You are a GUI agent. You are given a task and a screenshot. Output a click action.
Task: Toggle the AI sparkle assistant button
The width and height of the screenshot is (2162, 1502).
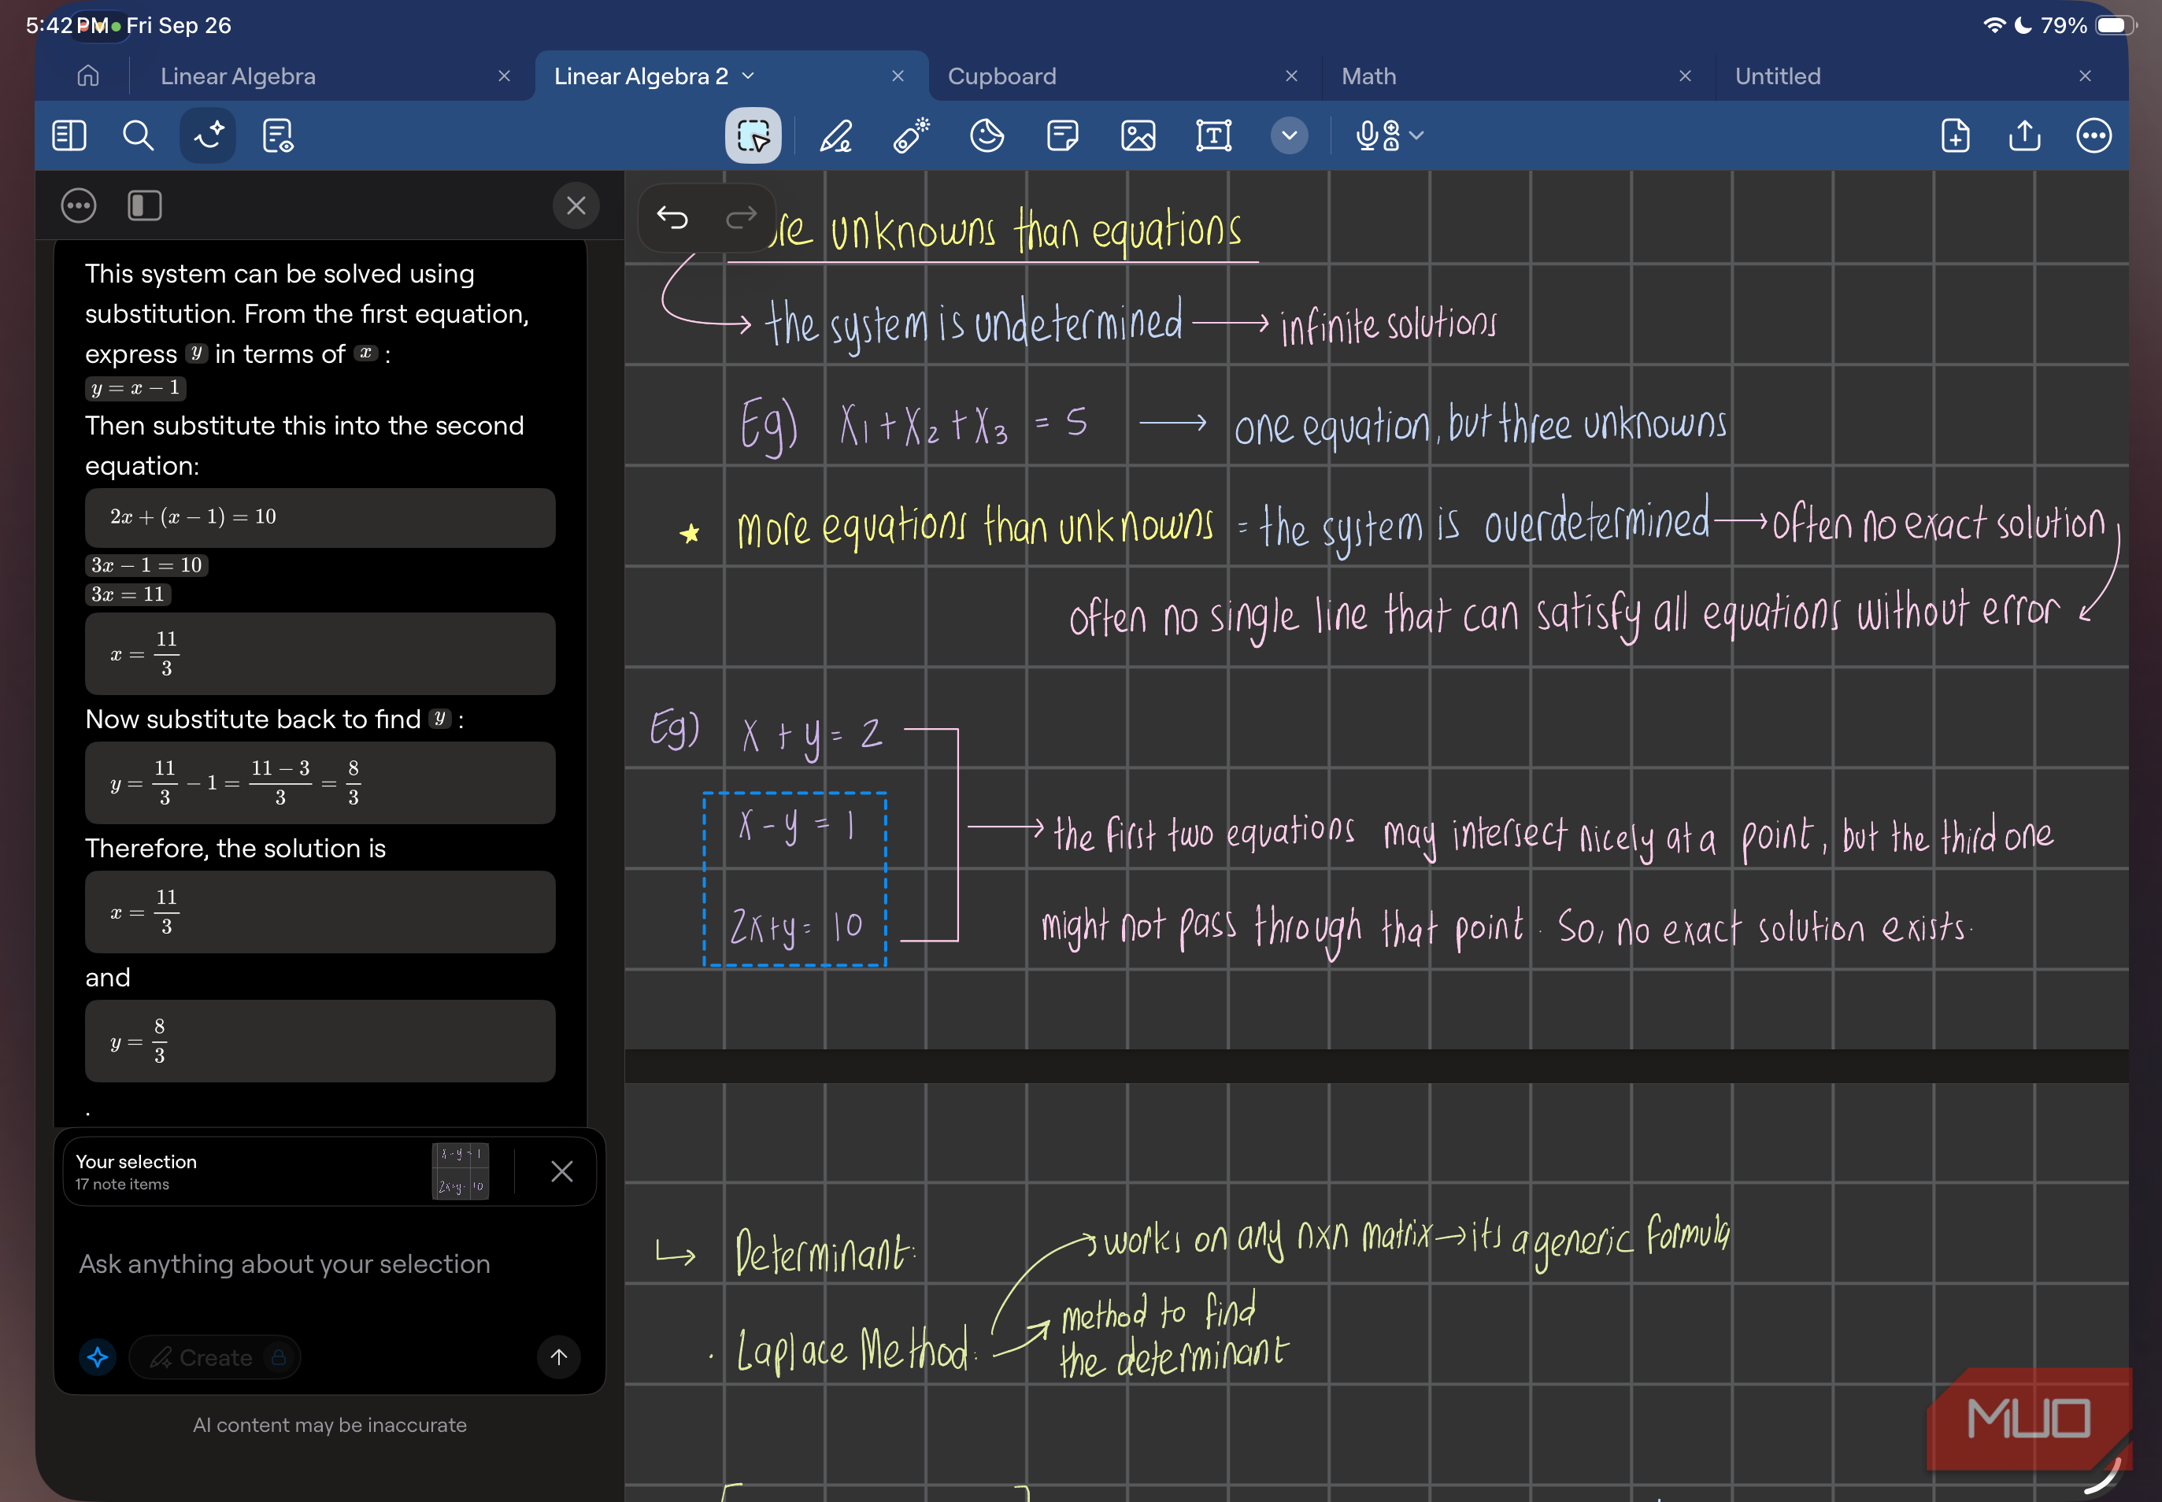coord(208,135)
